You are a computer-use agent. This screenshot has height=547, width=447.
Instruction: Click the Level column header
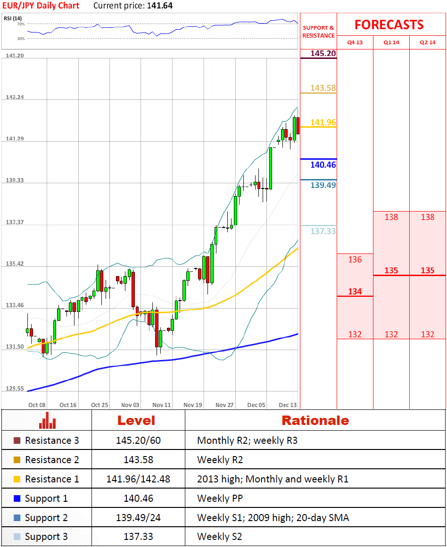136,420
